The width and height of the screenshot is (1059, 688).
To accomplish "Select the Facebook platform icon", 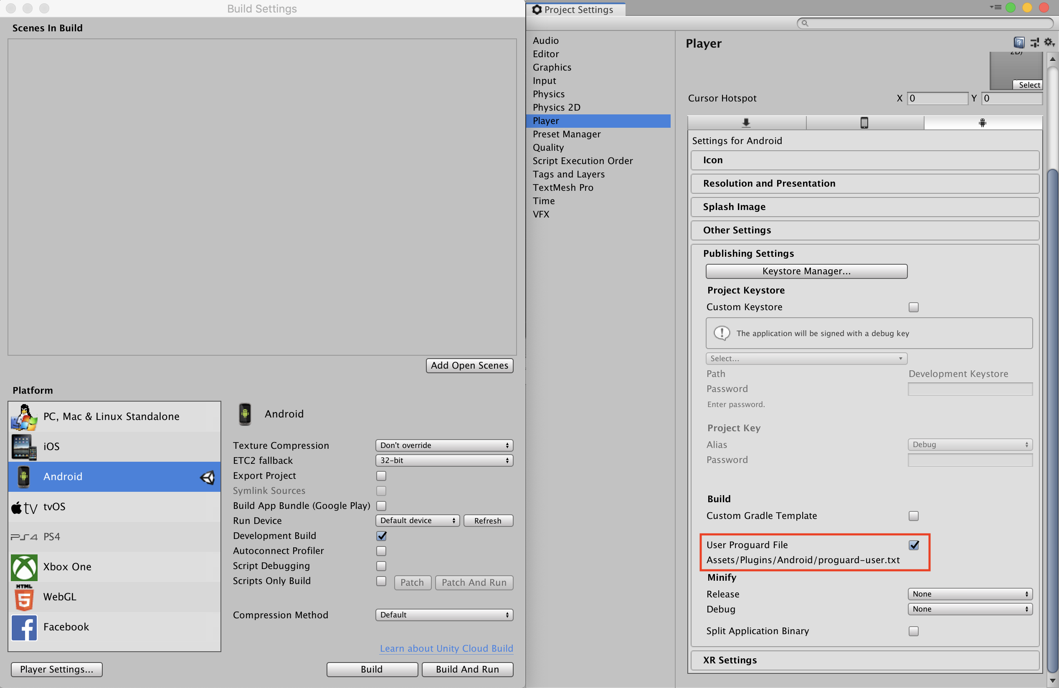I will pos(23,626).
